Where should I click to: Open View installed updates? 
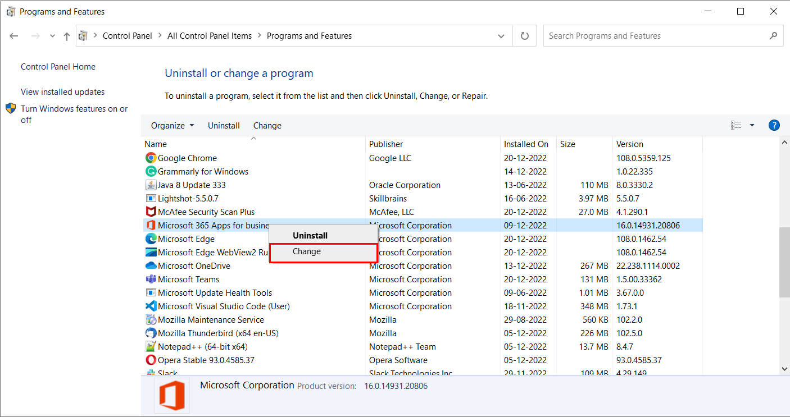pos(62,91)
